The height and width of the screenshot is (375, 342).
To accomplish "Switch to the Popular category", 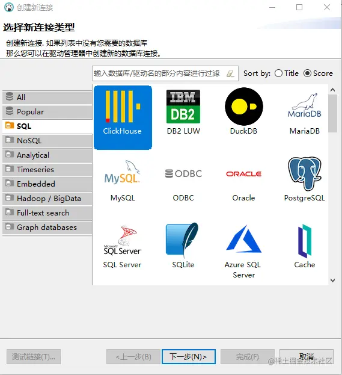I will tap(47, 112).
